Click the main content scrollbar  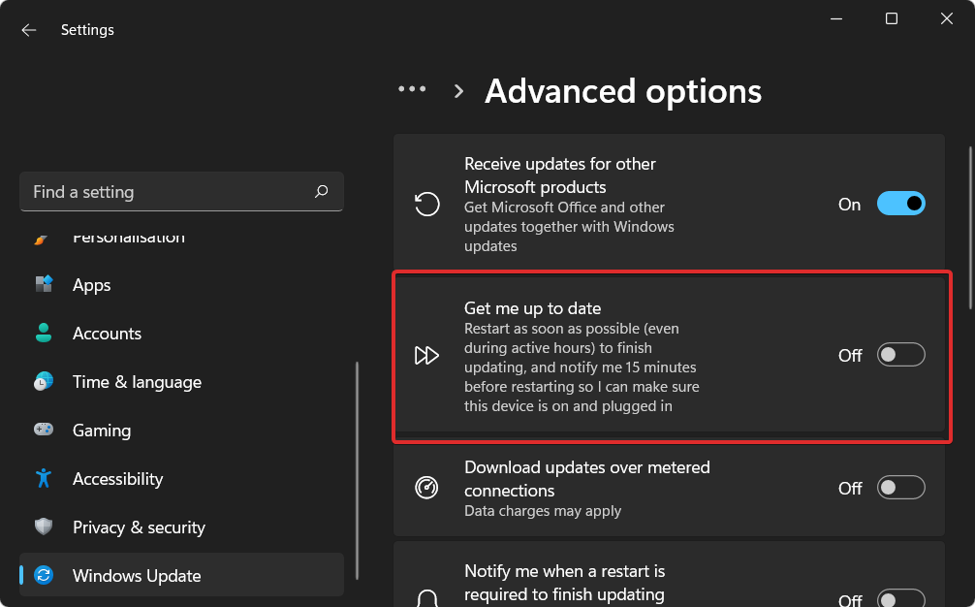pos(971,228)
